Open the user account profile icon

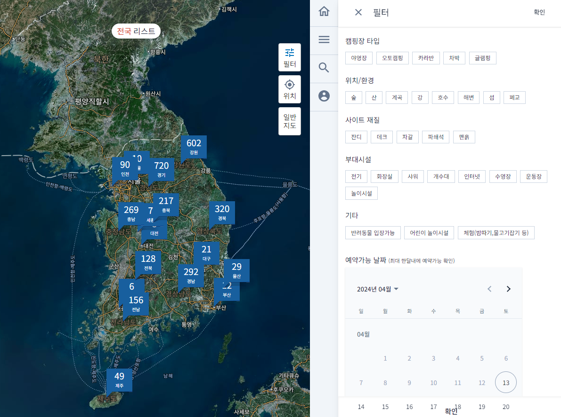(x=324, y=96)
